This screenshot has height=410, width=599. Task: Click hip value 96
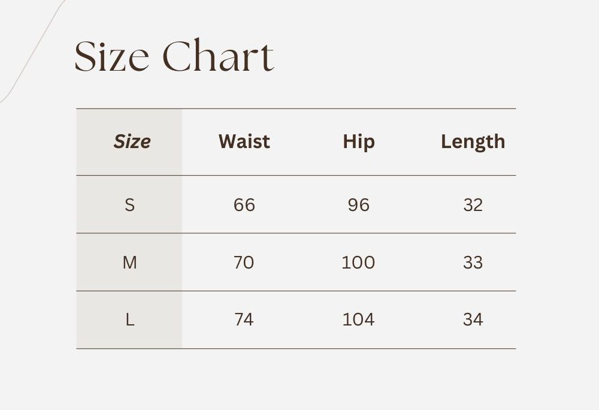[358, 205]
